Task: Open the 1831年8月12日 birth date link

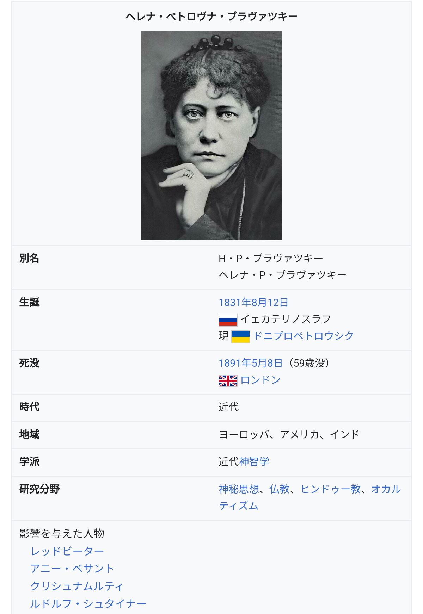Action: (253, 303)
